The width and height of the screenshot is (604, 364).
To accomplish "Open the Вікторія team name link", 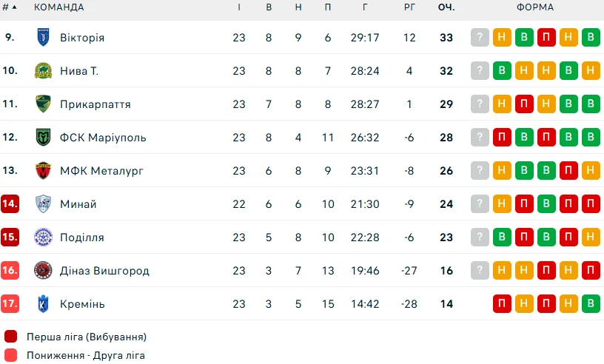I will tap(82, 38).
